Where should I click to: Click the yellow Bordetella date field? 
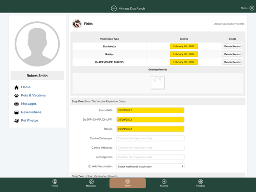pos(150,110)
